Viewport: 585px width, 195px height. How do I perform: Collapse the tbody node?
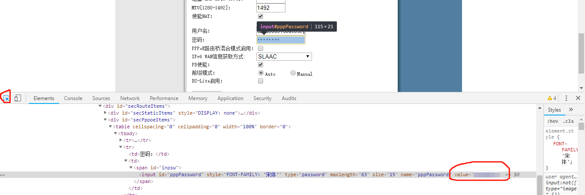coord(116,133)
